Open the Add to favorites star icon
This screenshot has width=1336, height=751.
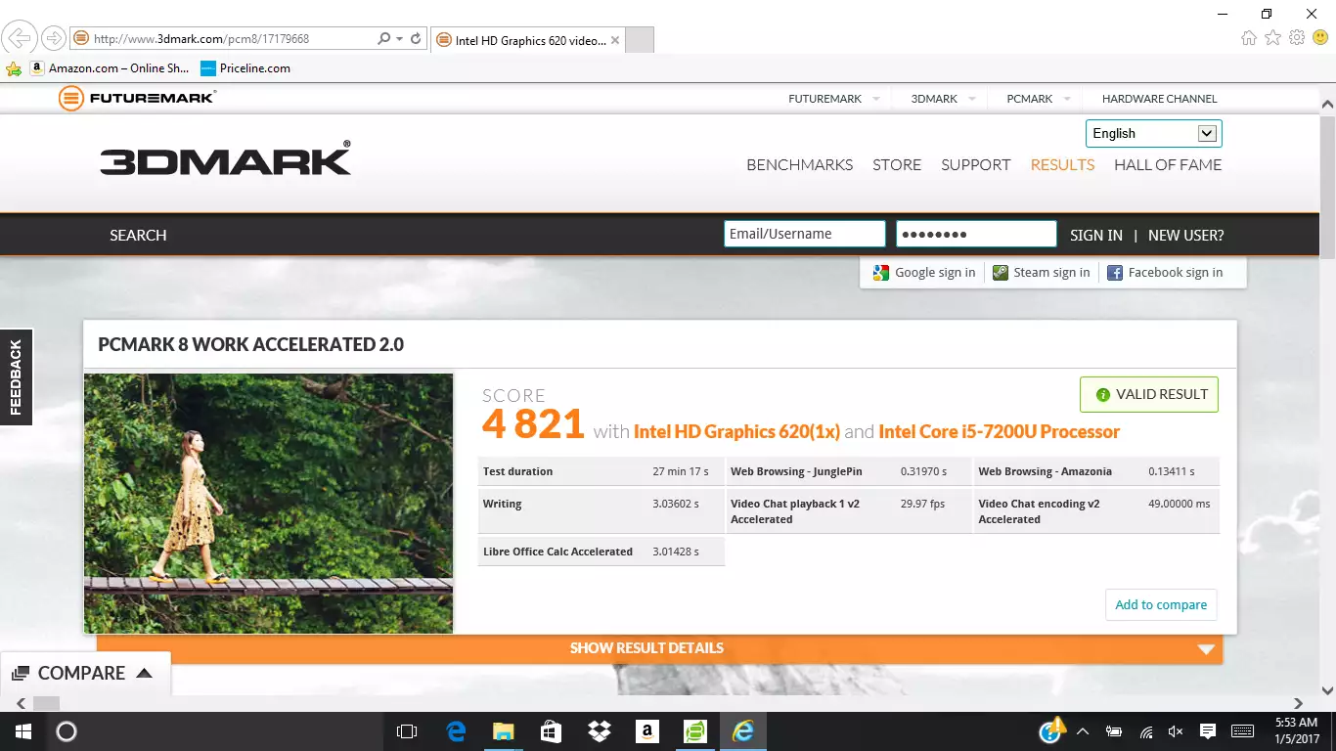[x=14, y=68]
